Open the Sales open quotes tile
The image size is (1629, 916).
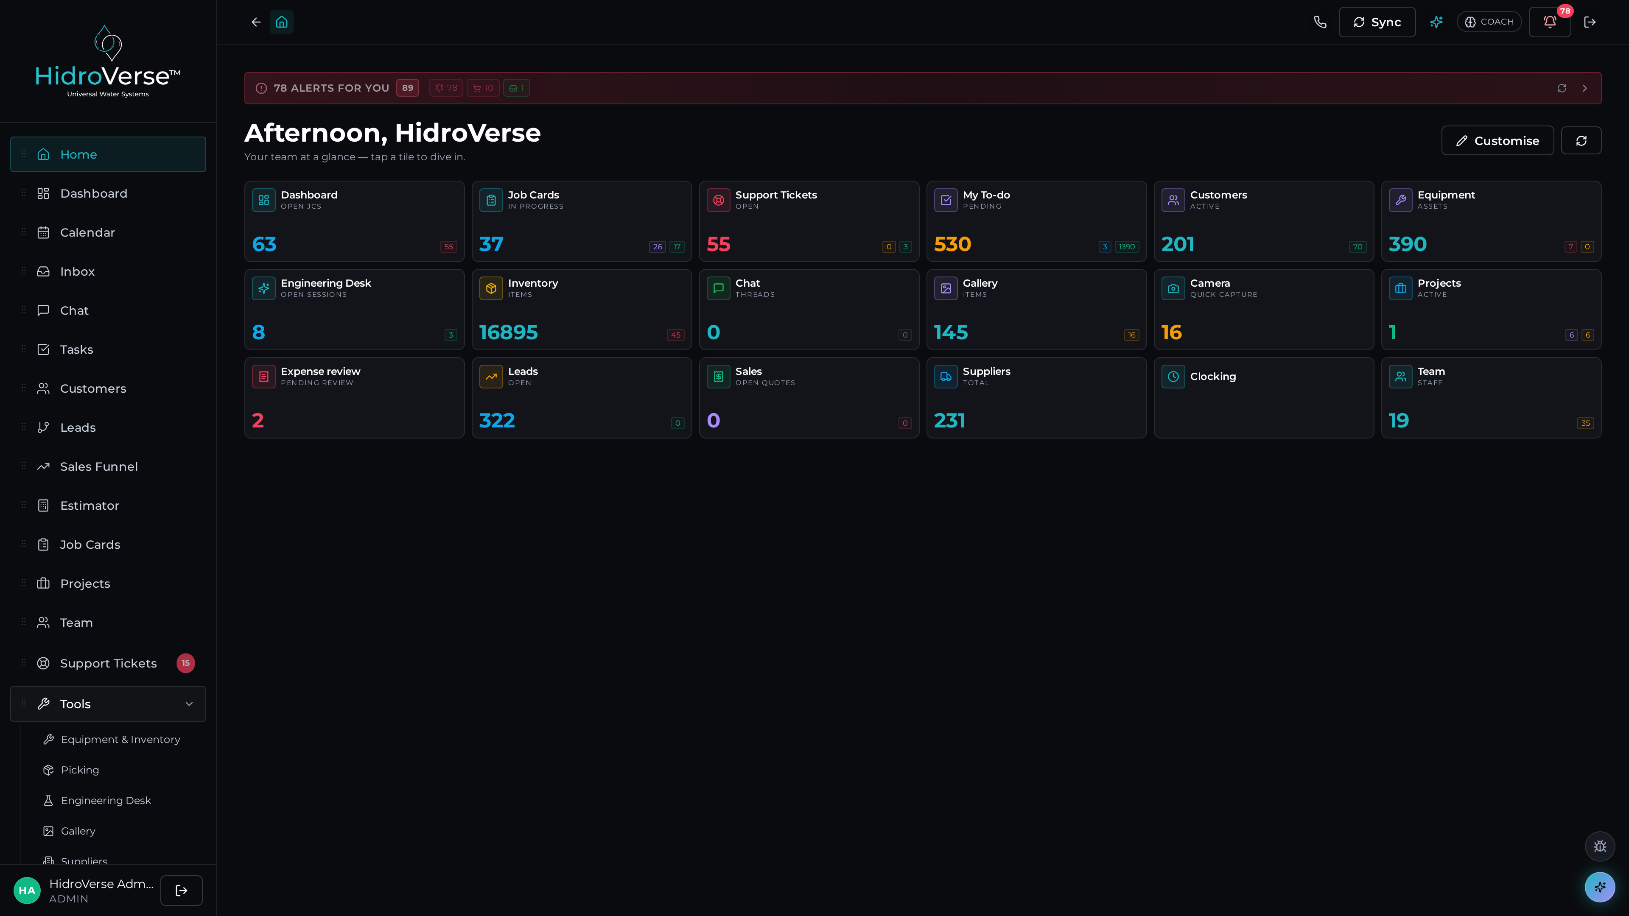tap(809, 398)
